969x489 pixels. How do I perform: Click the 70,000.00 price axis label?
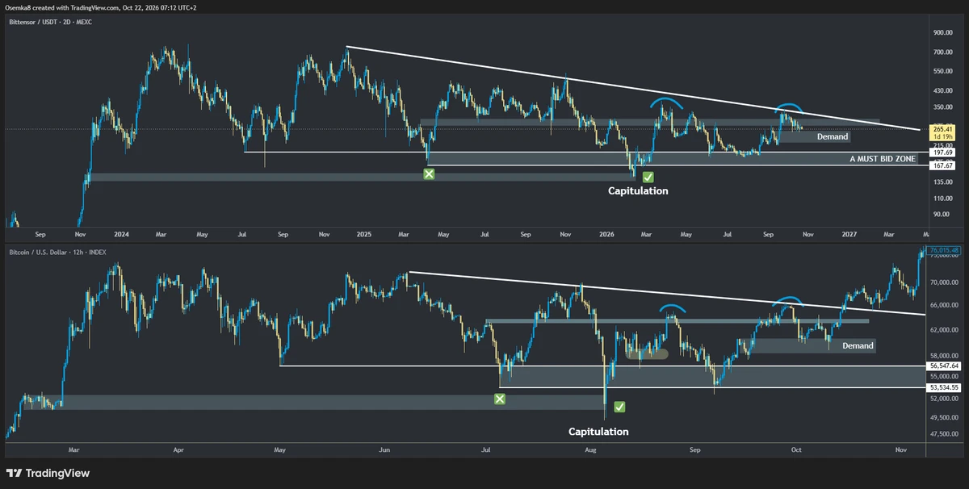click(944, 283)
